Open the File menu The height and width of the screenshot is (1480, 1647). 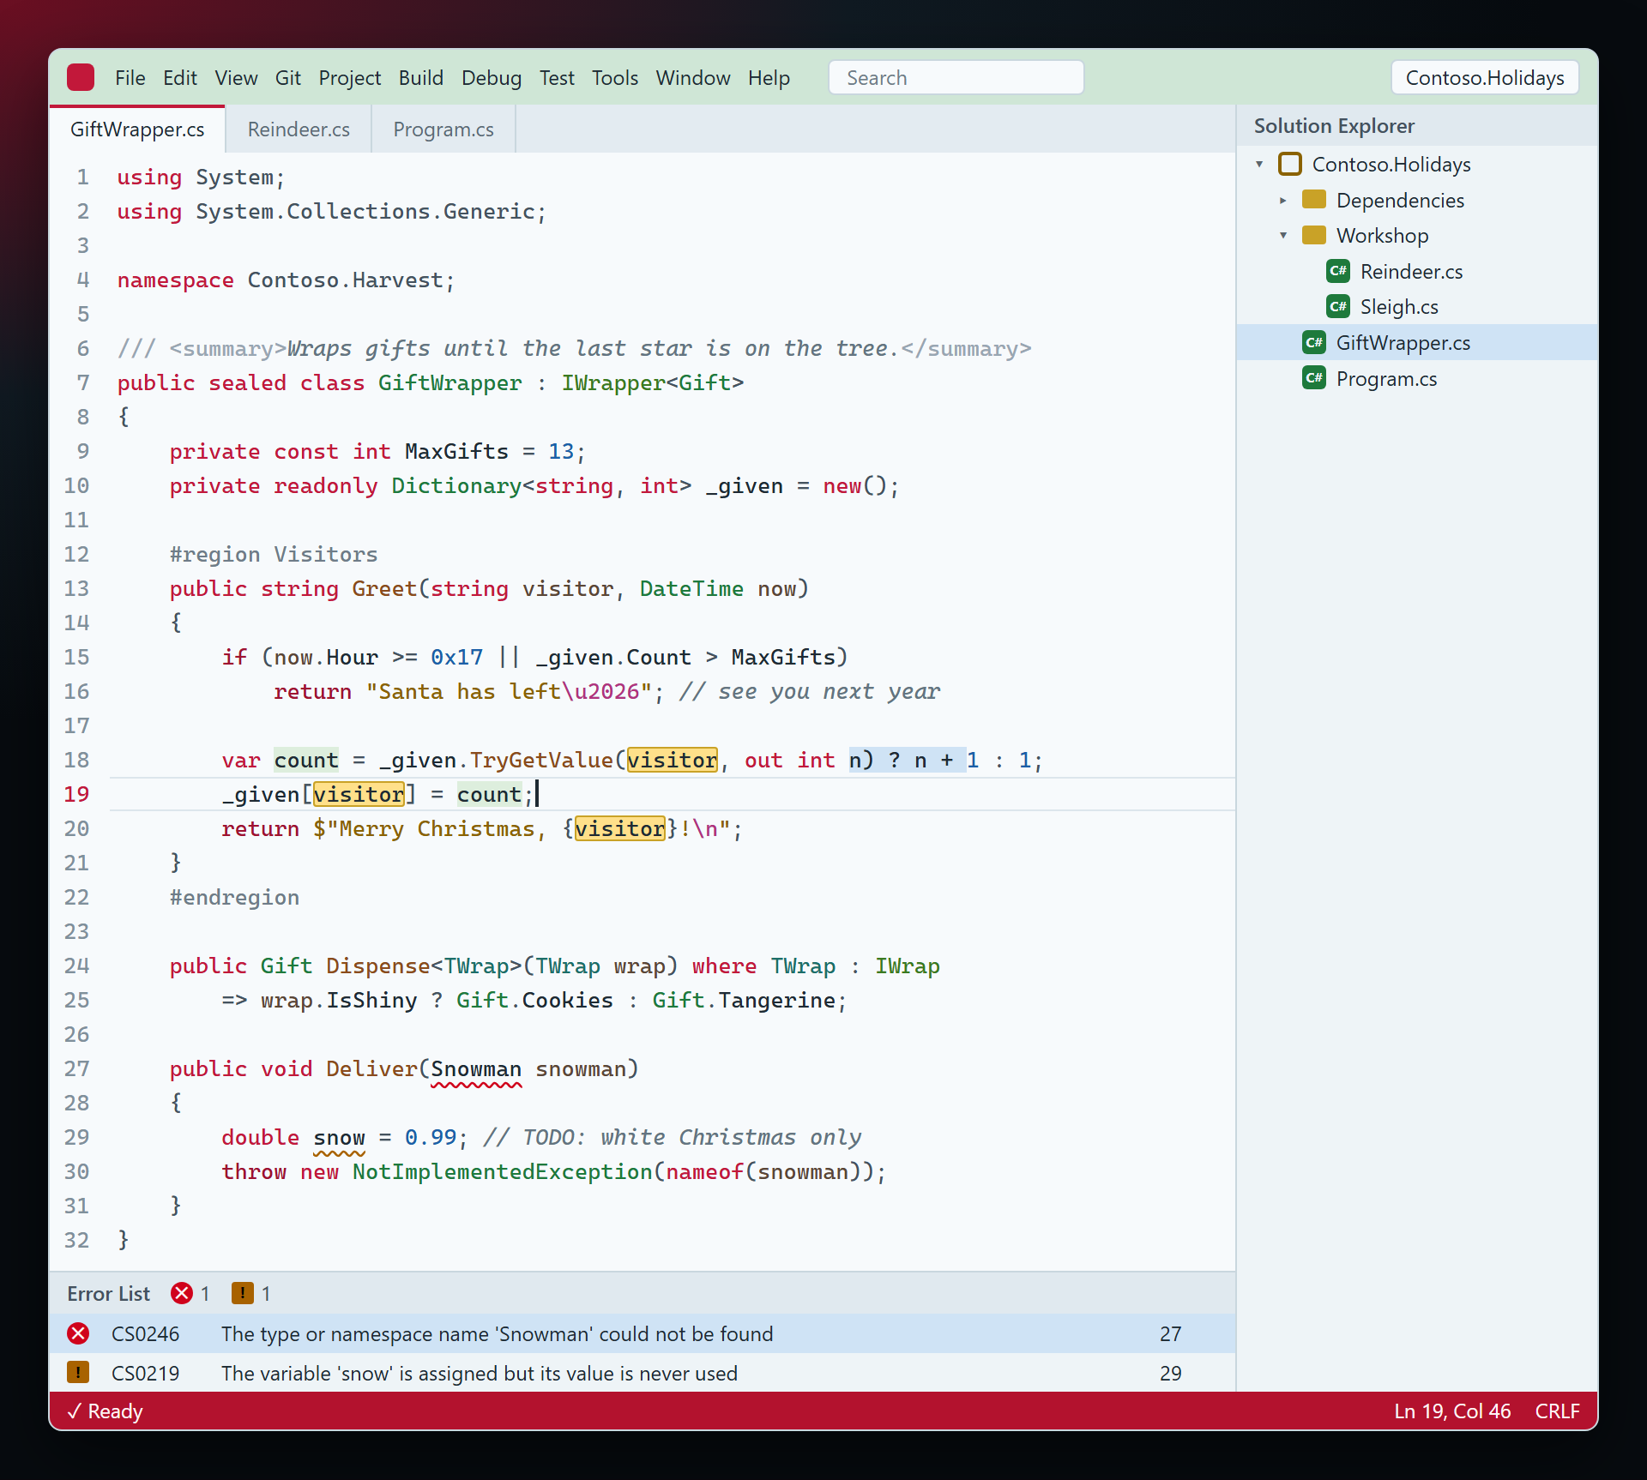pos(130,78)
